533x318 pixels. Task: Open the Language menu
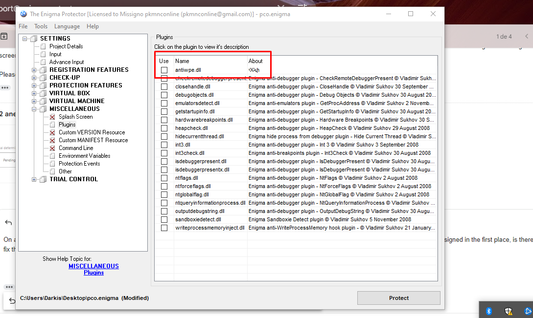(67, 26)
